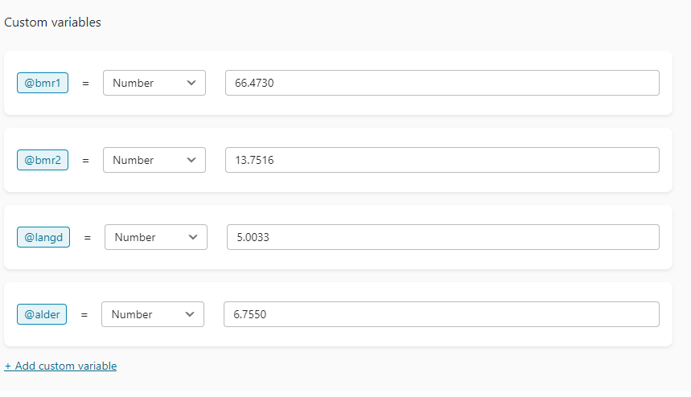Select the @bmr2 variable tag

43,160
